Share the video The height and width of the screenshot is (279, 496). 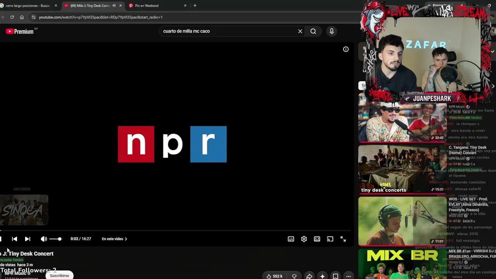tap(309, 276)
